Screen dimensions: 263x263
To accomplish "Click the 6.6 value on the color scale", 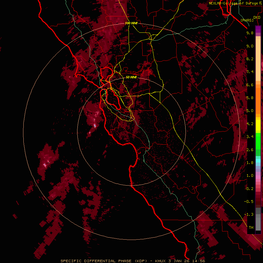I will click(x=250, y=85).
